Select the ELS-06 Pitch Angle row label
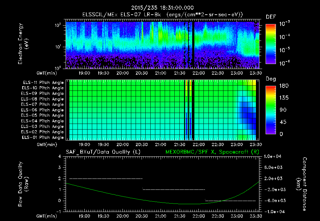Screen dimensions: 320x221 42,110
